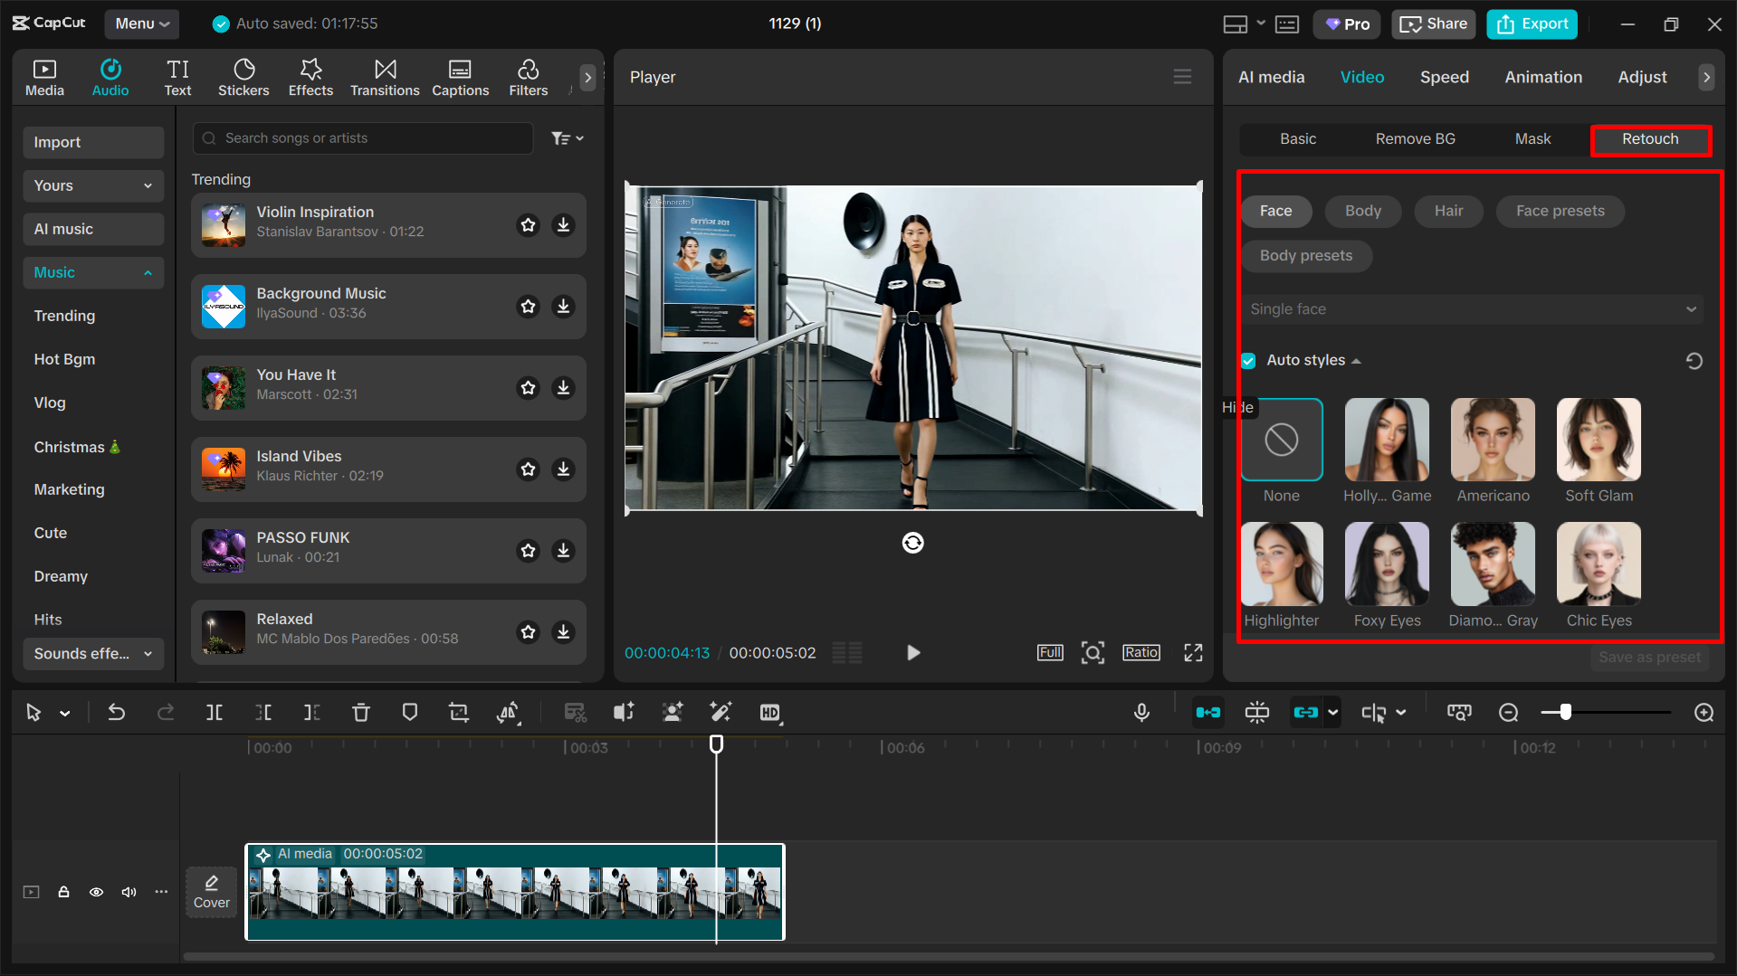Viewport: 1737px width, 976px height.
Task: Open the Transitions panel
Action: click(385, 77)
